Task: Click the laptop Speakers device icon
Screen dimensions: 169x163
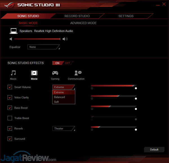Action: point(14,31)
